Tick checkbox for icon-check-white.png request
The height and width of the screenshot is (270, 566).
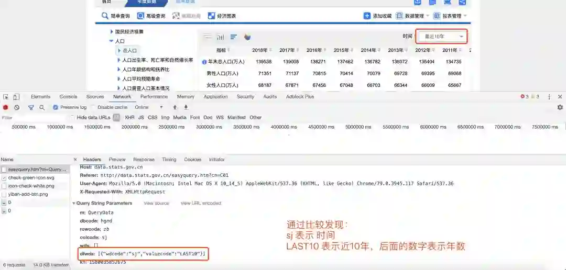4,186
